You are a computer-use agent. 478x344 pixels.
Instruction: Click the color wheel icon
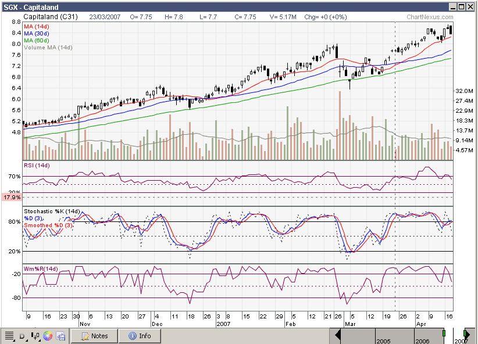click(48, 336)
